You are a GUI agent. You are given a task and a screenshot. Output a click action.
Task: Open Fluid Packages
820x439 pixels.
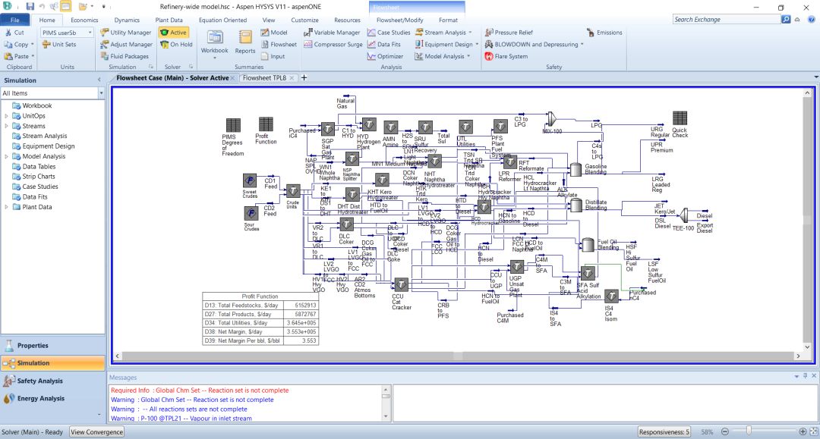click(x=125, y=56)
